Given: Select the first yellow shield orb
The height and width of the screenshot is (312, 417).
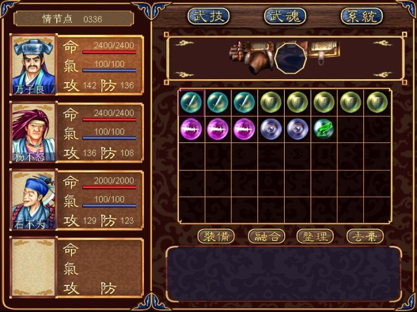Looking at the screenshot, I should [x=271, y=103].
